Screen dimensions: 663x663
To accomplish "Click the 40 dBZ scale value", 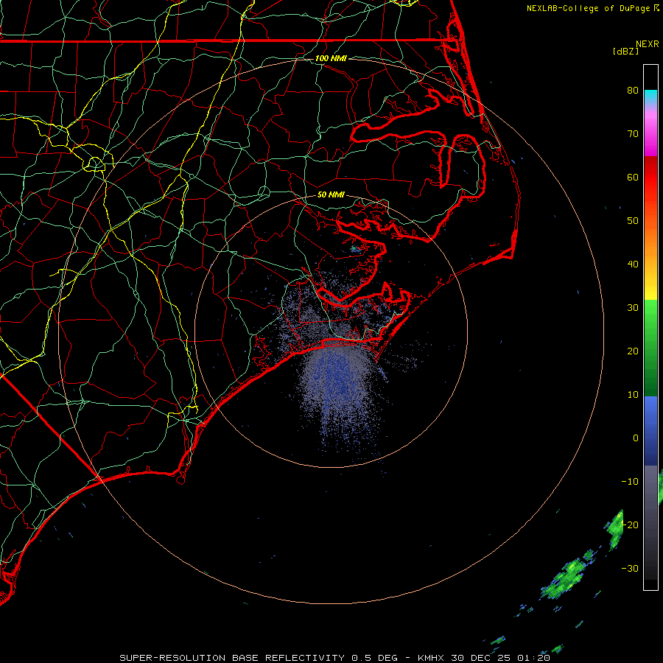I will [x=633, y=264].
